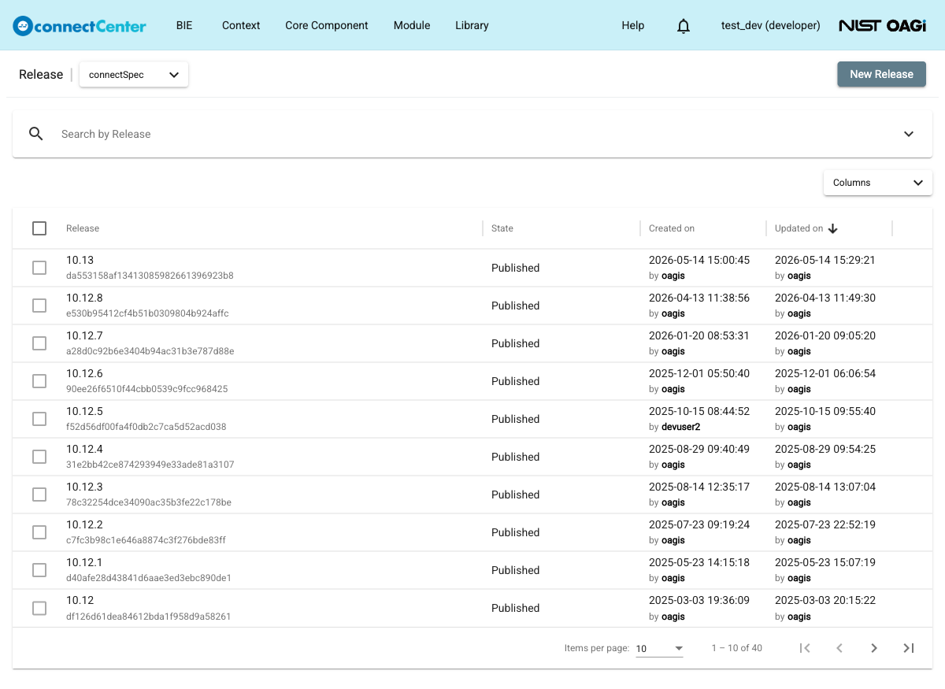
Task: Click the New Release button
Action: 881,74
